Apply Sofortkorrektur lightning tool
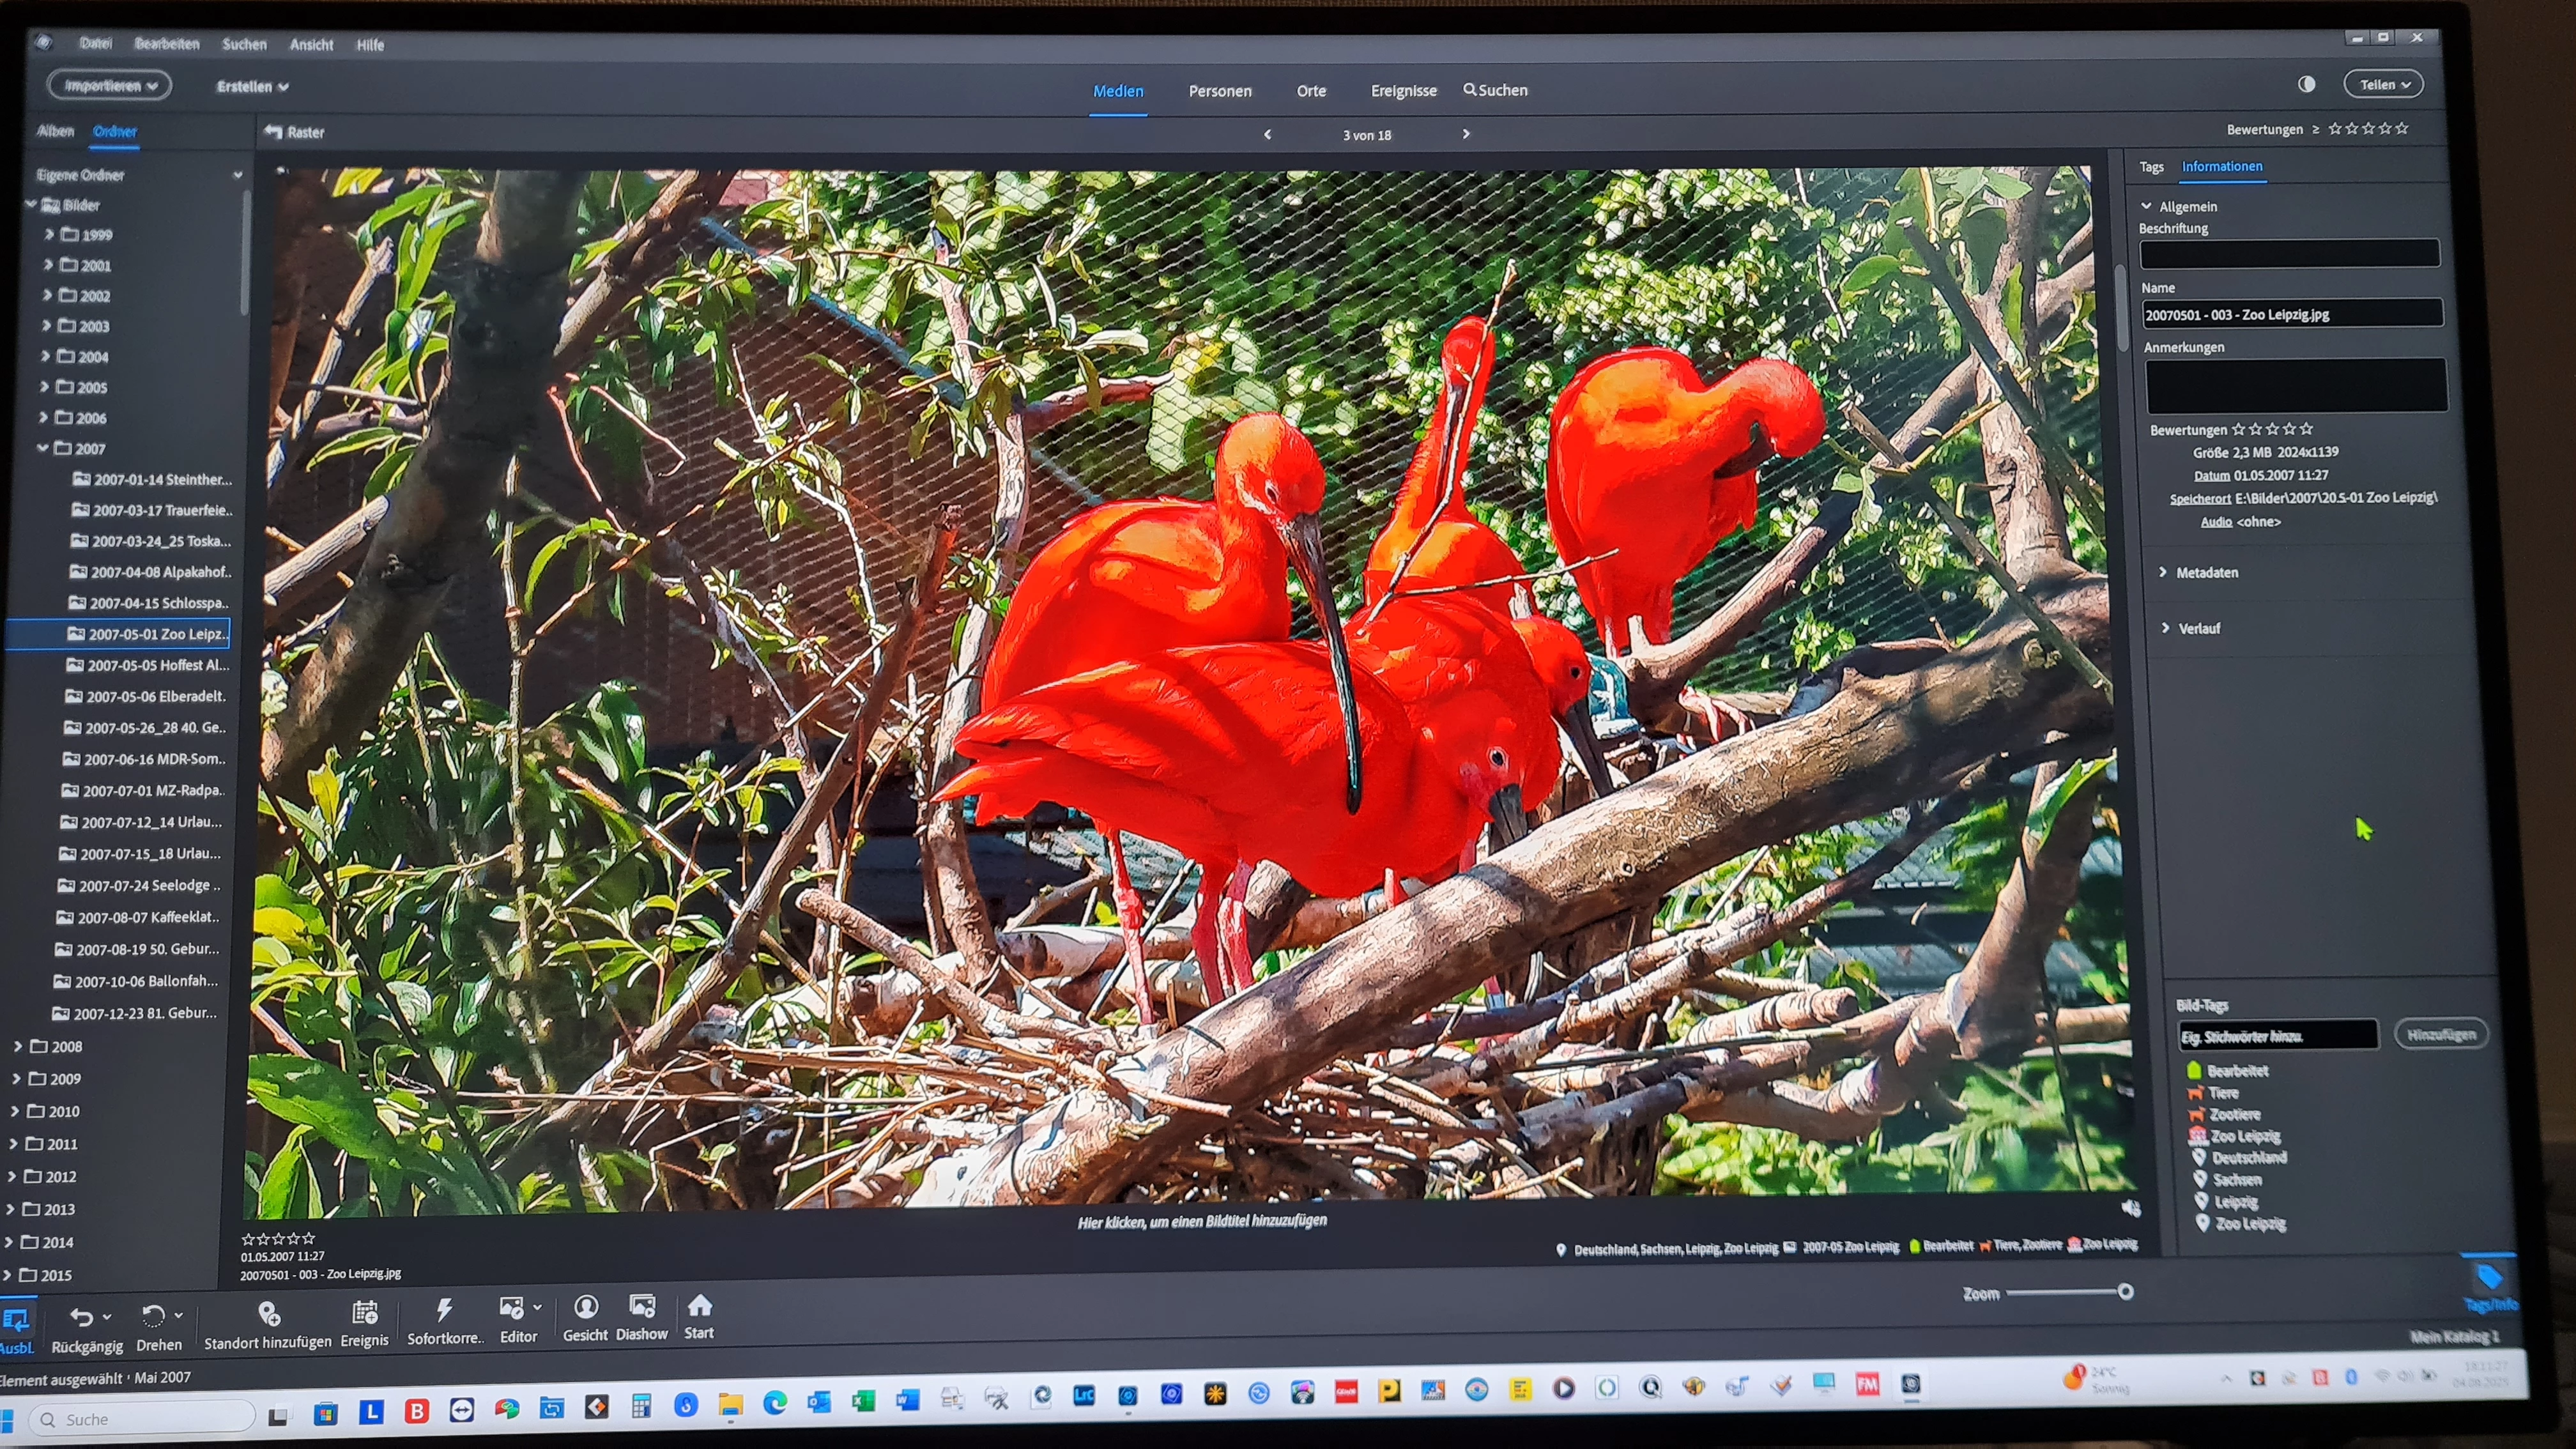Image resolution: width=2576 pixels, height=1449 pixels. pos(444,1310)
